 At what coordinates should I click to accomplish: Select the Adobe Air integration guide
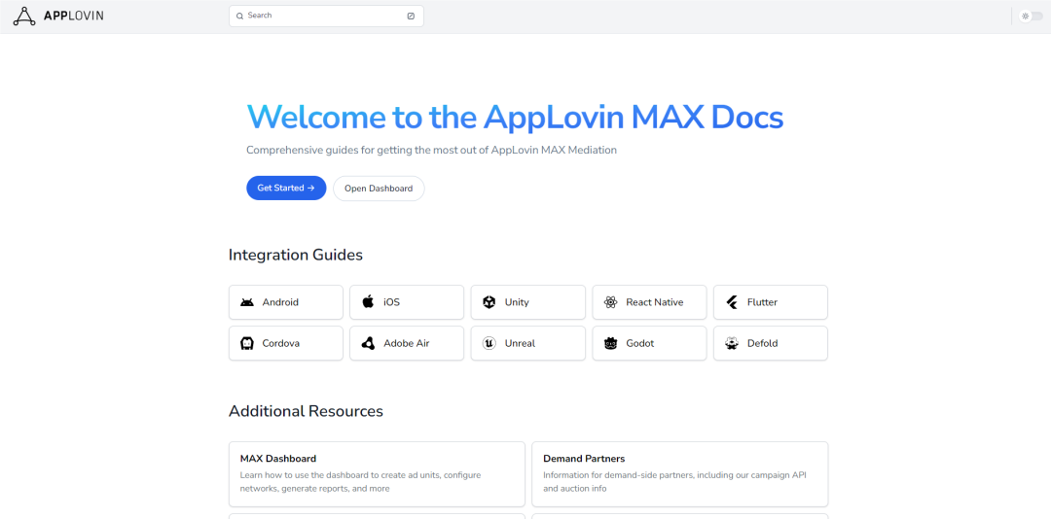coord(407,343)
